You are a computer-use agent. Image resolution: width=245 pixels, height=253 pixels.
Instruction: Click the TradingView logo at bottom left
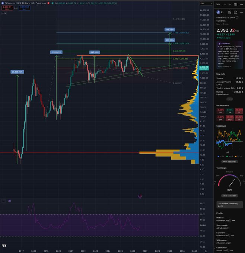(x=4, y=246)
